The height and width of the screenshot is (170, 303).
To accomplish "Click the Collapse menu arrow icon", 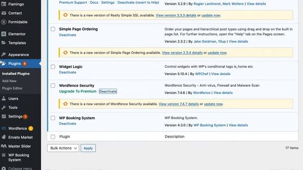I will click(x=4, y=168).
